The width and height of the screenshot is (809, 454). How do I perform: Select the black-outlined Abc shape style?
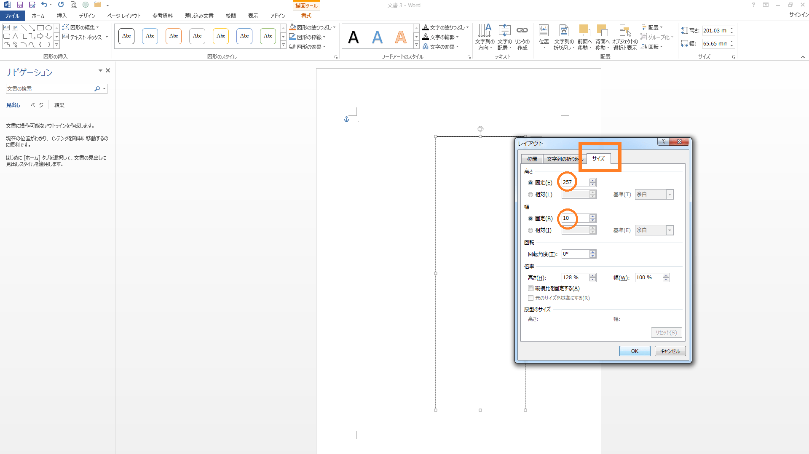126,36
